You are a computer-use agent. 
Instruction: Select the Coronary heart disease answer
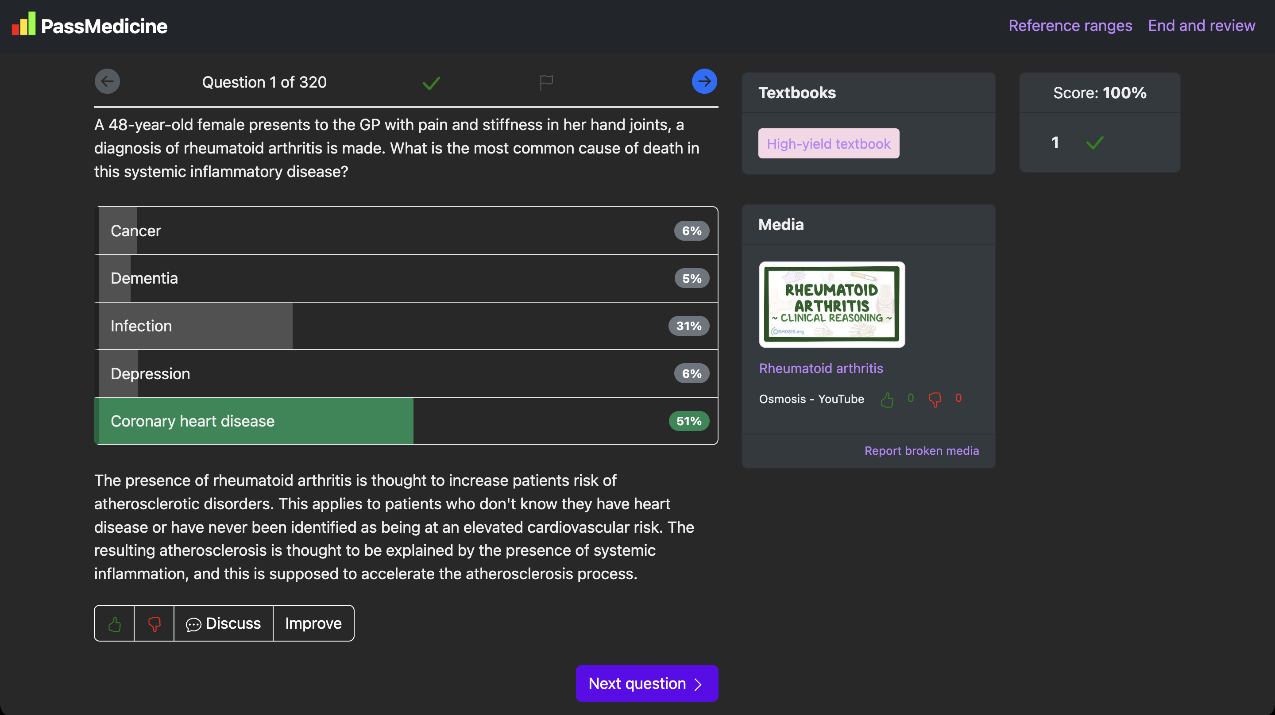pyautogui.click(x=406, y=421)
